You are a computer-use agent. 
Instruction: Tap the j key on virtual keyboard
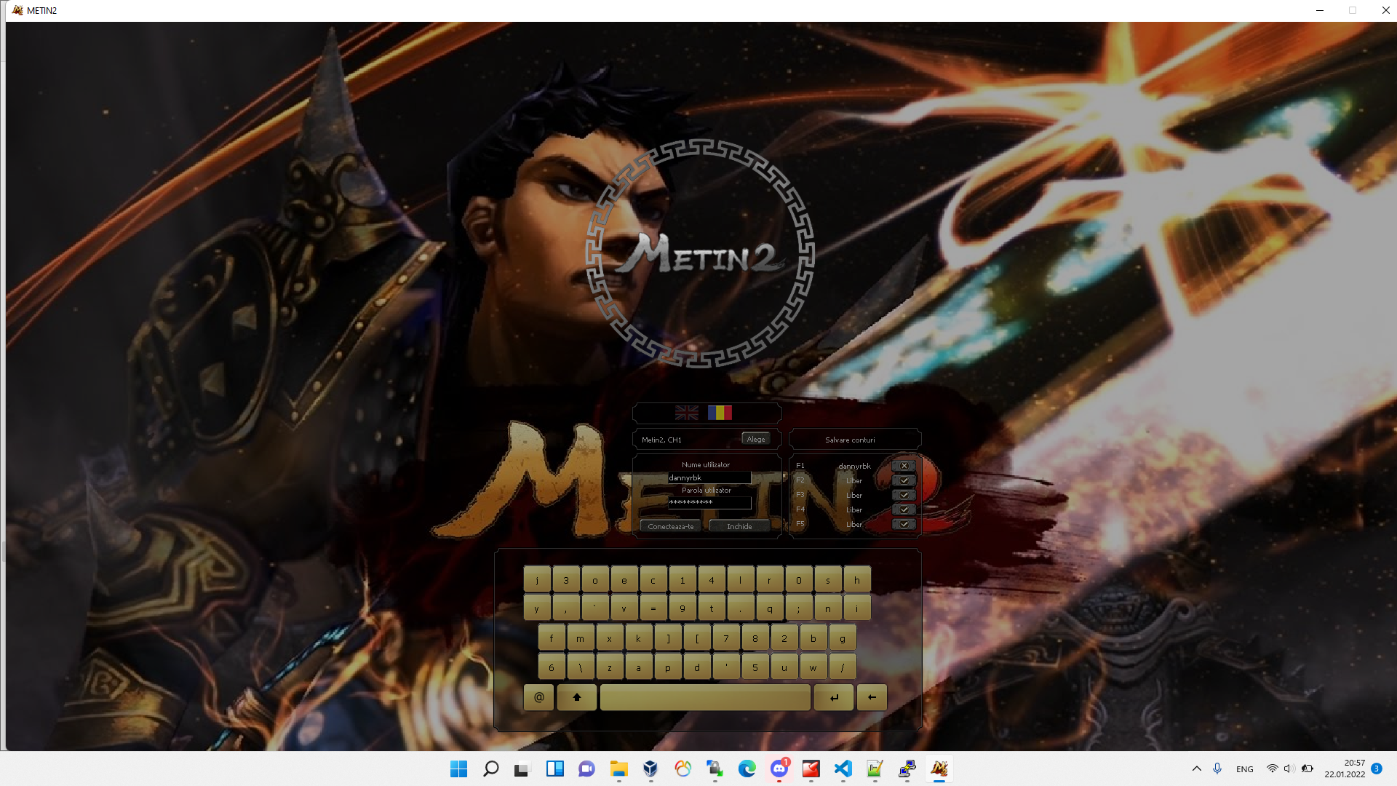(537, 580)
